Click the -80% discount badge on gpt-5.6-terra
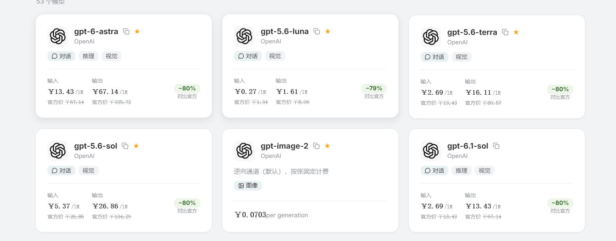 (560, 89)
